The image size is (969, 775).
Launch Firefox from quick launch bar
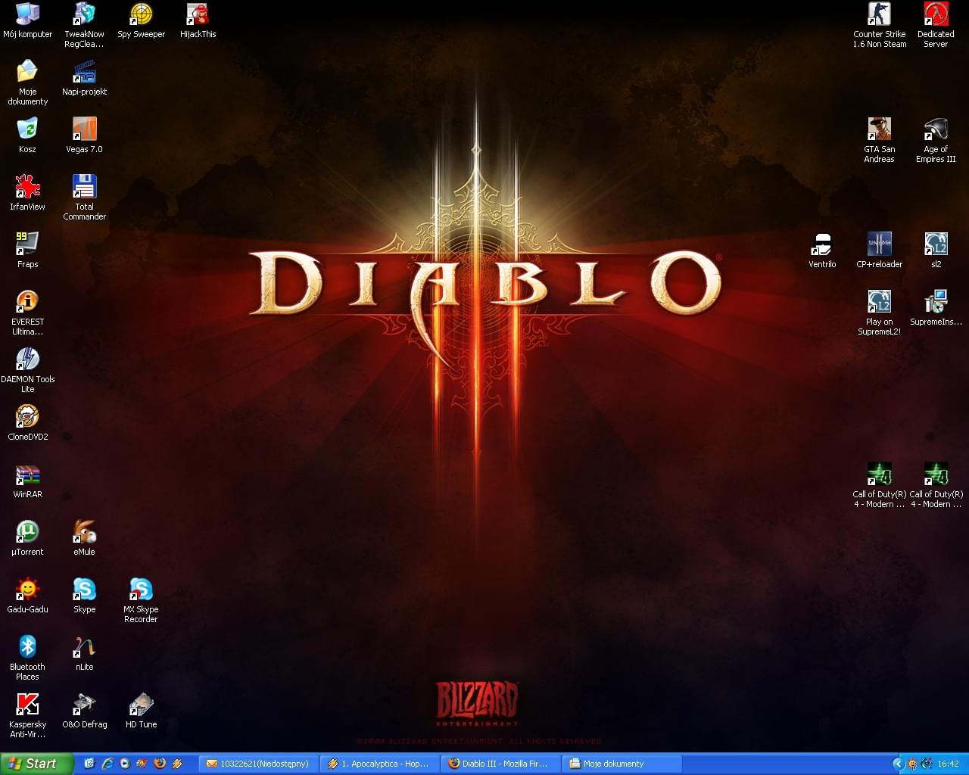pyautogui.click(x=159, y=764)
